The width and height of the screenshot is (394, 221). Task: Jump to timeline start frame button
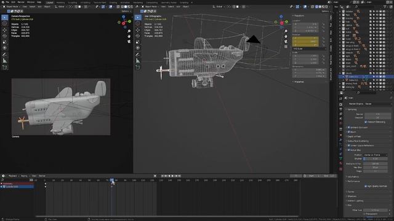[163, 176]
